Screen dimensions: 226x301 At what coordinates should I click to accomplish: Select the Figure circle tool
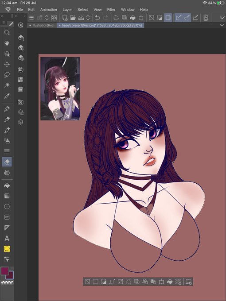[7, 207]
